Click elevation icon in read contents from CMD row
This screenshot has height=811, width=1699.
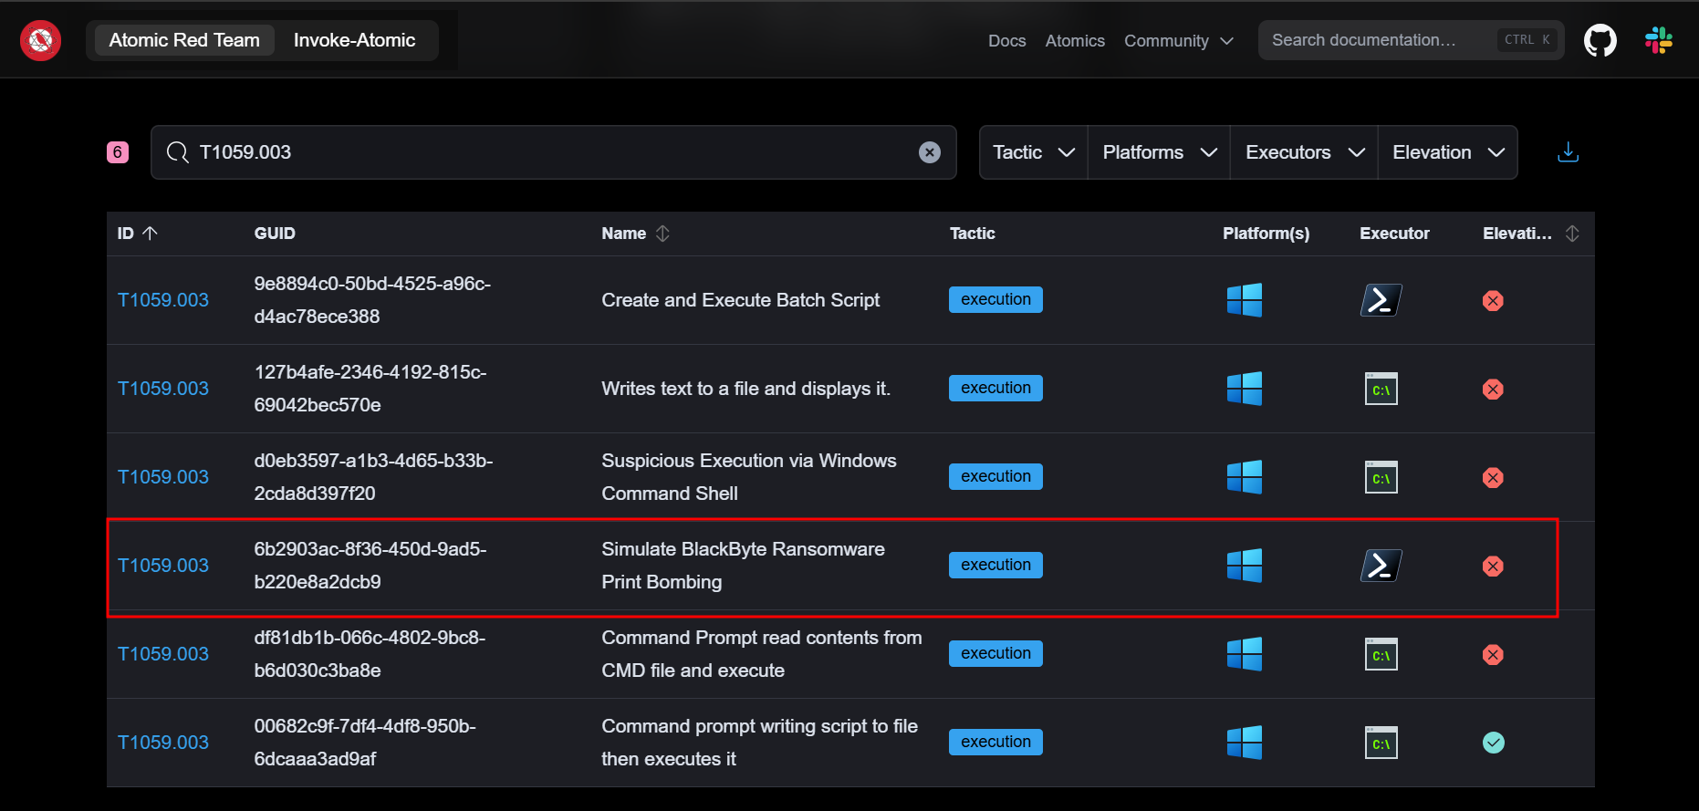tap(1493, 655)
